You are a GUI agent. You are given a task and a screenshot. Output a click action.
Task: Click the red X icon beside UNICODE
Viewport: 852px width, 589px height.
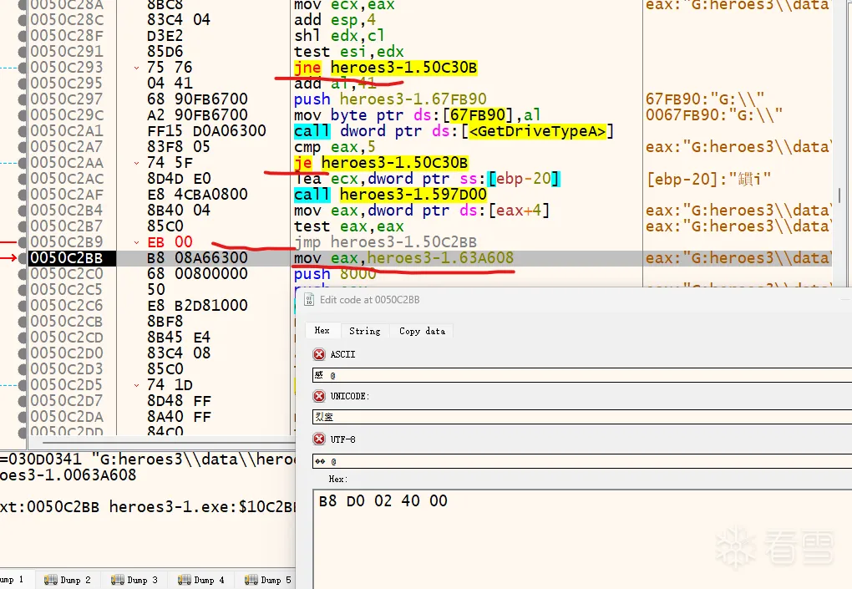point(319,396)
